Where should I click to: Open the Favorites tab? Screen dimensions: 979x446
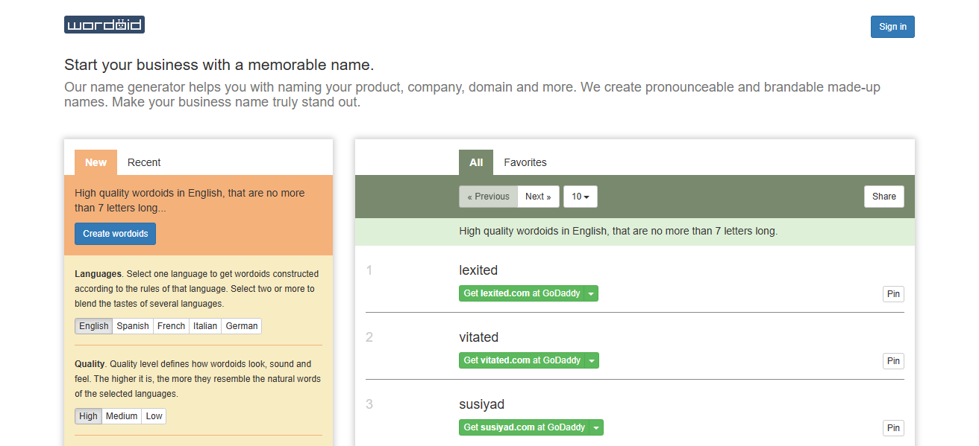pyautogui.click(x=525, y=162)
